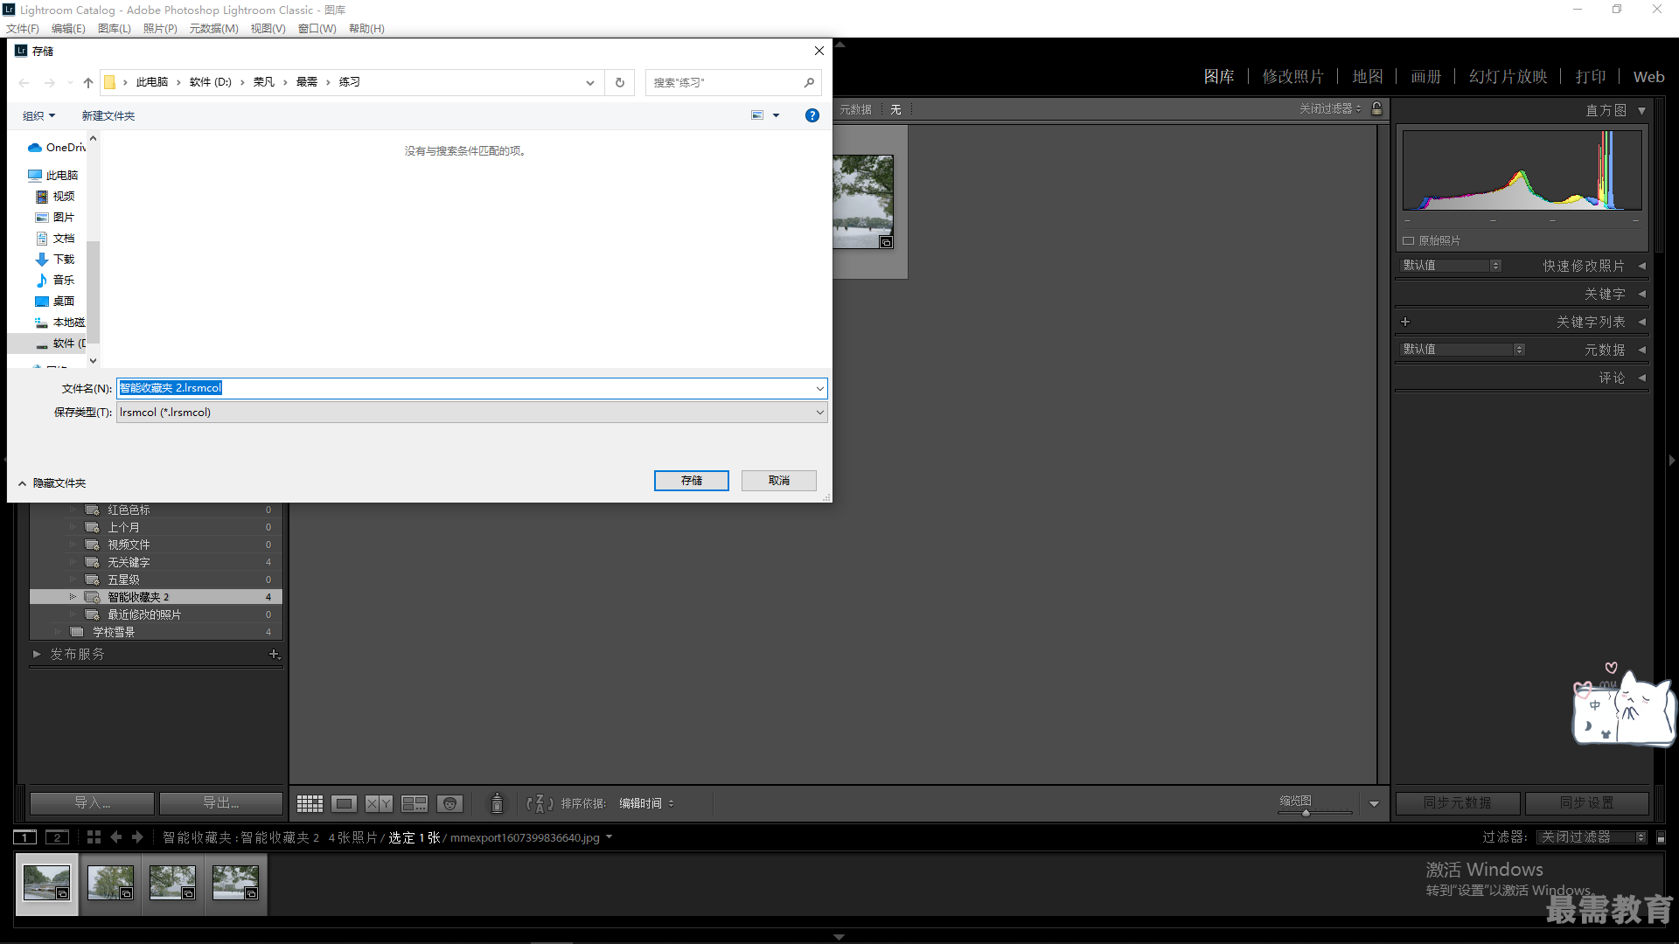This screenshot has width=1679, height=944.
Task: Click the search magnifier in save dialog
Action: click(x=809, y=82)
